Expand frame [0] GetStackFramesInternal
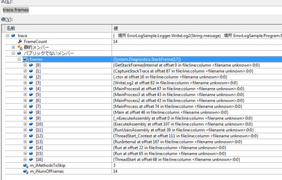Viewport: 282px width, 180px height. pos(25,65)
